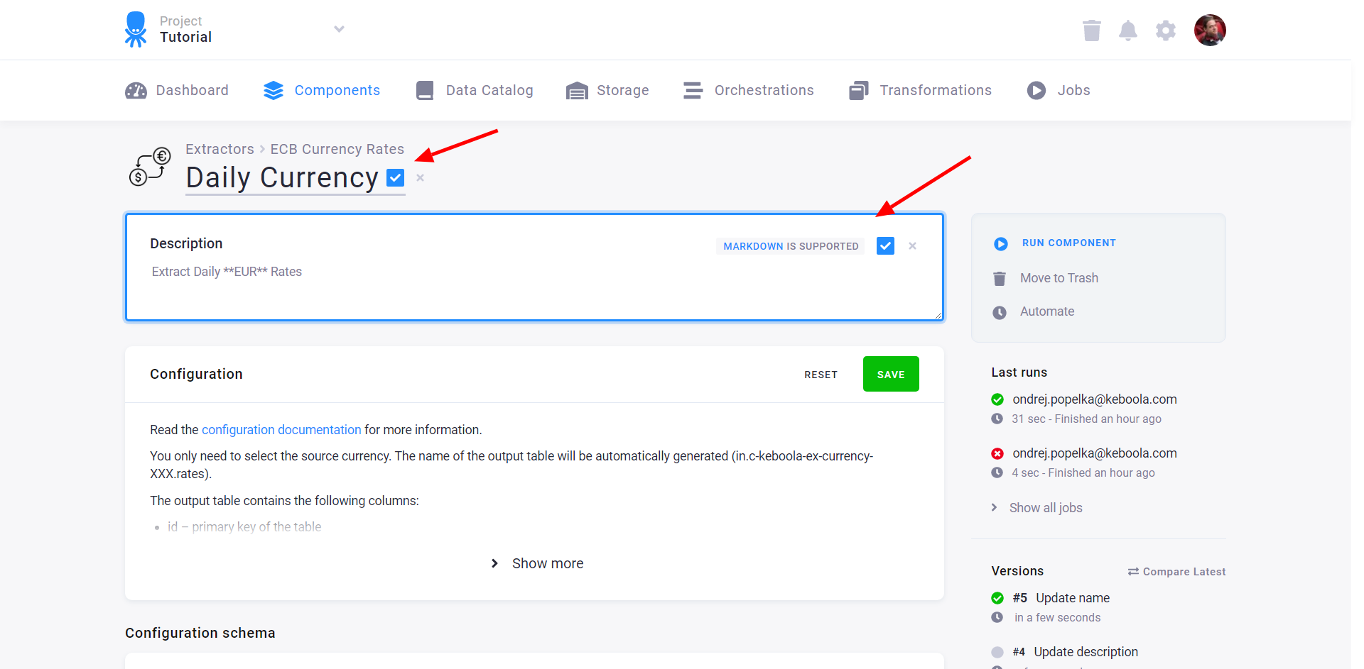Cancel description edit with x icon

[x=912, y=246]
